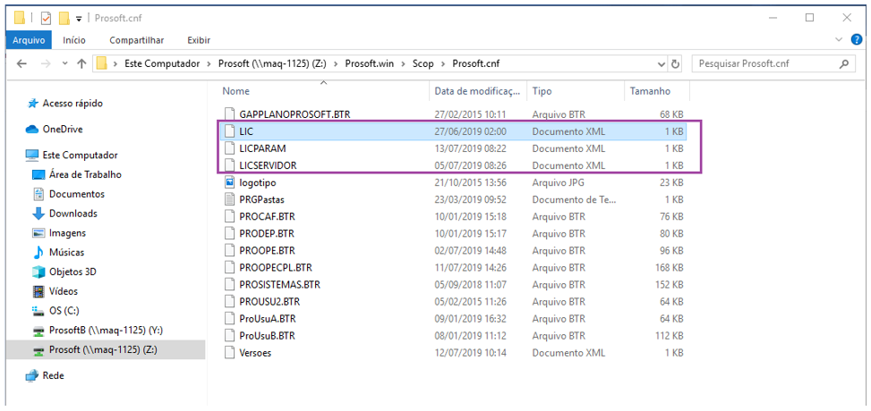Go forward with the right arrow
Image resolution: width=871 pixels, height=411 pixels.
[47, 63]
